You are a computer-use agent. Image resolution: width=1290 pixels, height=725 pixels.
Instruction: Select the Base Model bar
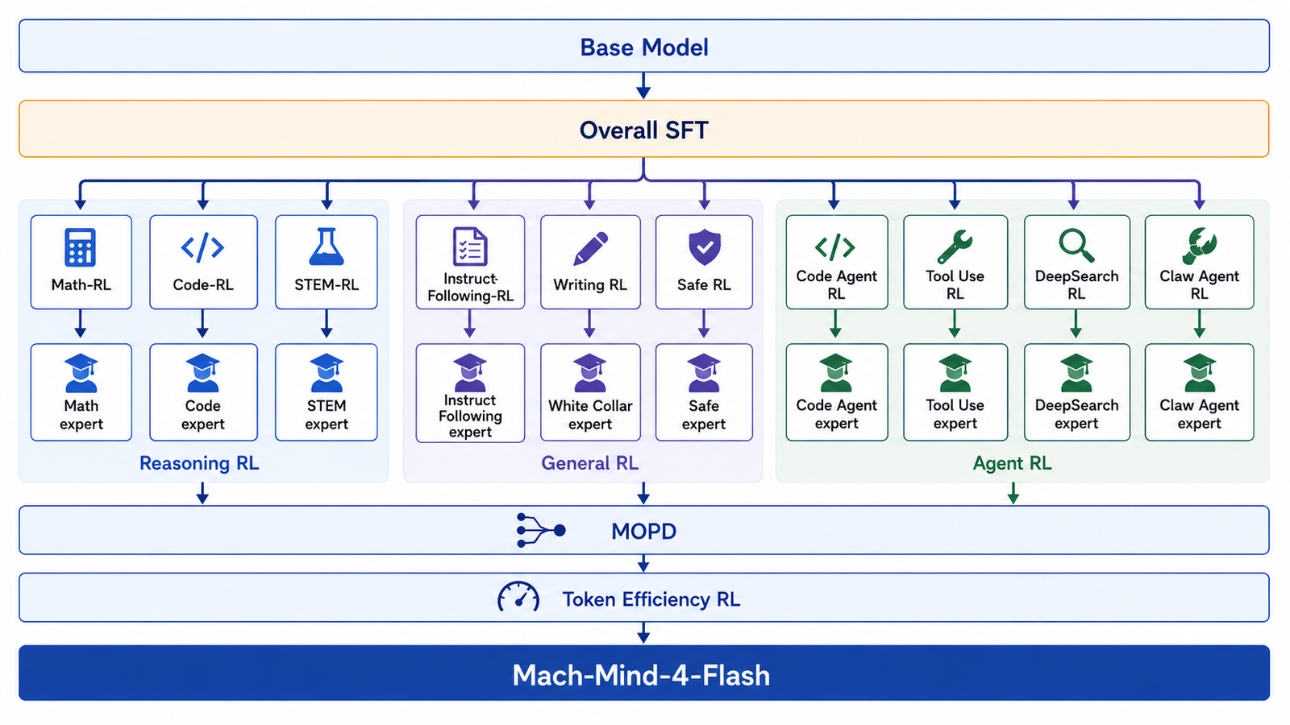click(644, 46)
